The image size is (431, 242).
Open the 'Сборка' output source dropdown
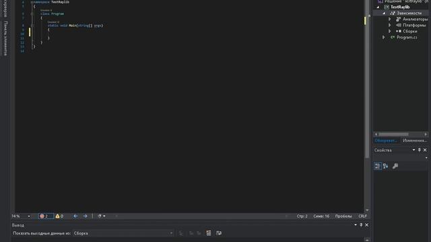click(x=123, y=233)
